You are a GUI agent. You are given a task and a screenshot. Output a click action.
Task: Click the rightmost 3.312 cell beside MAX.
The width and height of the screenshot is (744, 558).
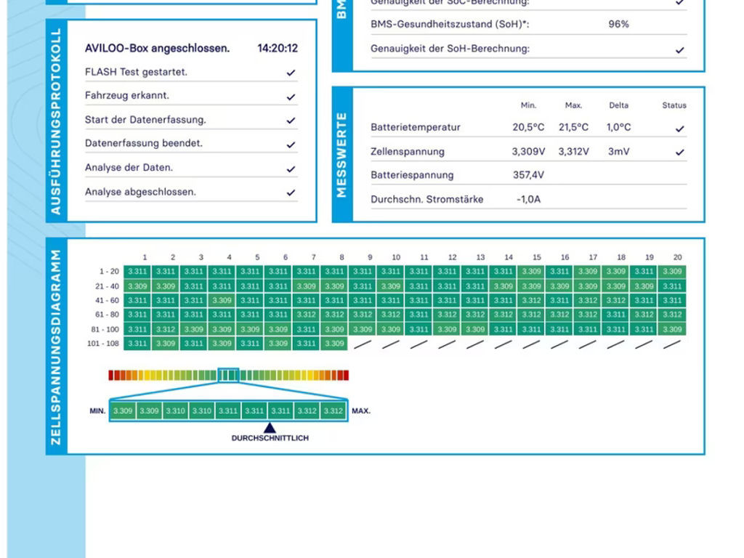pos(333,411)
